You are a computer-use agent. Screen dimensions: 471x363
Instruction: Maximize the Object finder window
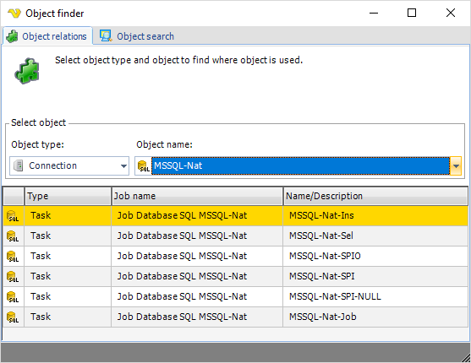pos(412,13)
